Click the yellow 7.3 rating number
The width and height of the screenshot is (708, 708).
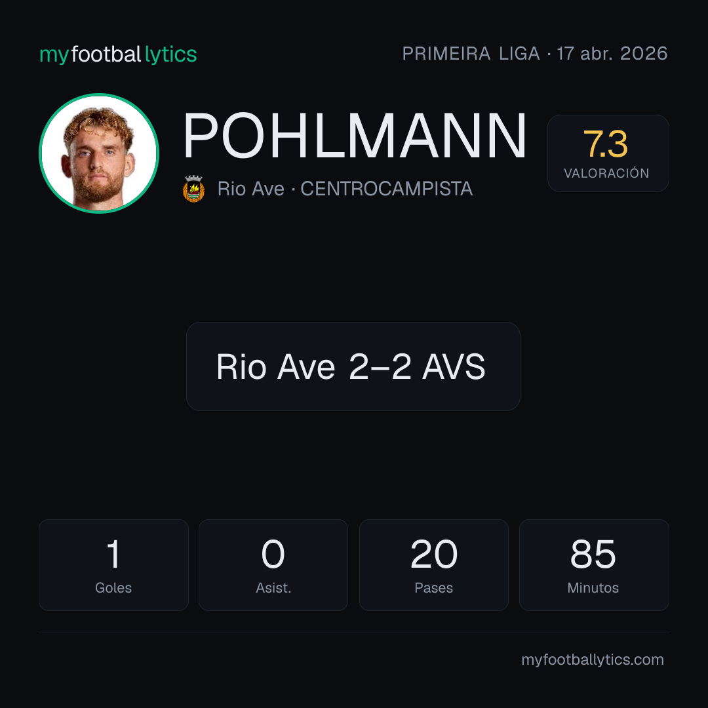point(606,144)
